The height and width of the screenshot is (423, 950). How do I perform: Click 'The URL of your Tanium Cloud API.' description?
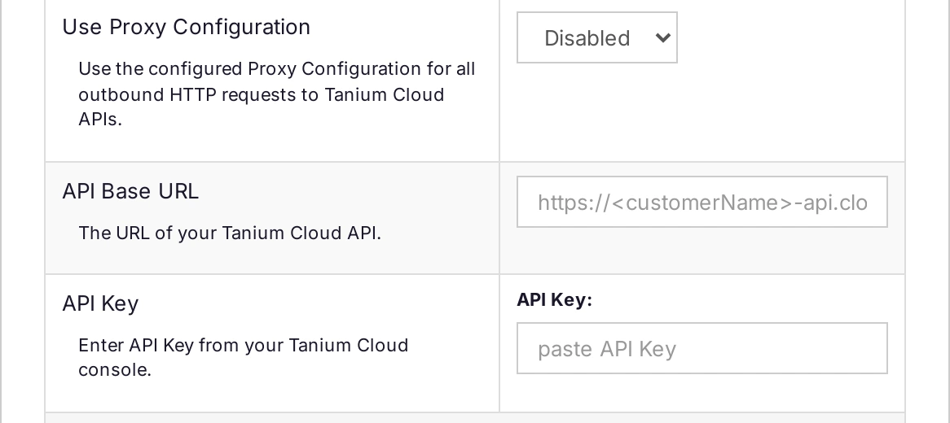pos(230,233)
